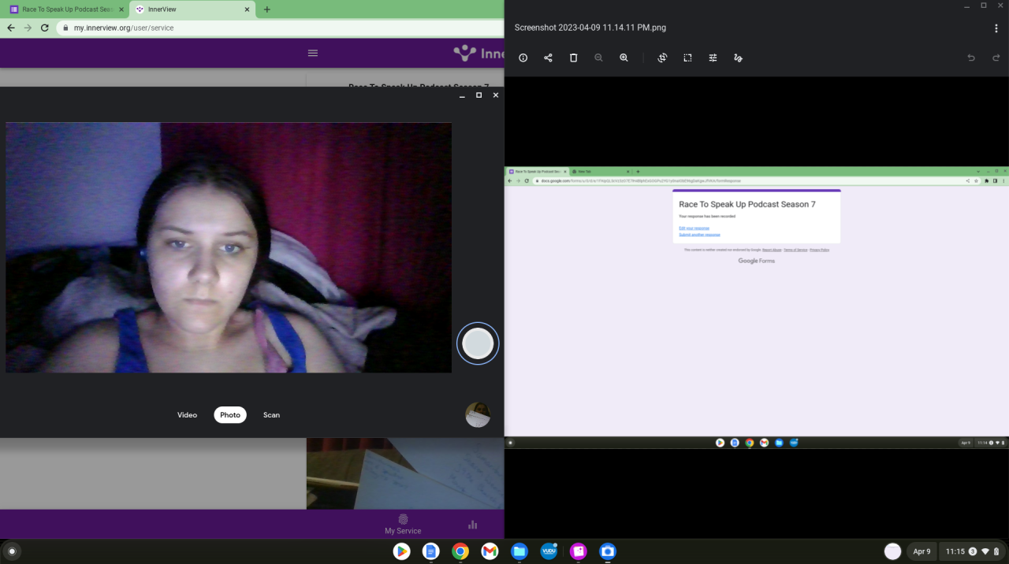Delete the screenshot with trash icon

(573, 58)
